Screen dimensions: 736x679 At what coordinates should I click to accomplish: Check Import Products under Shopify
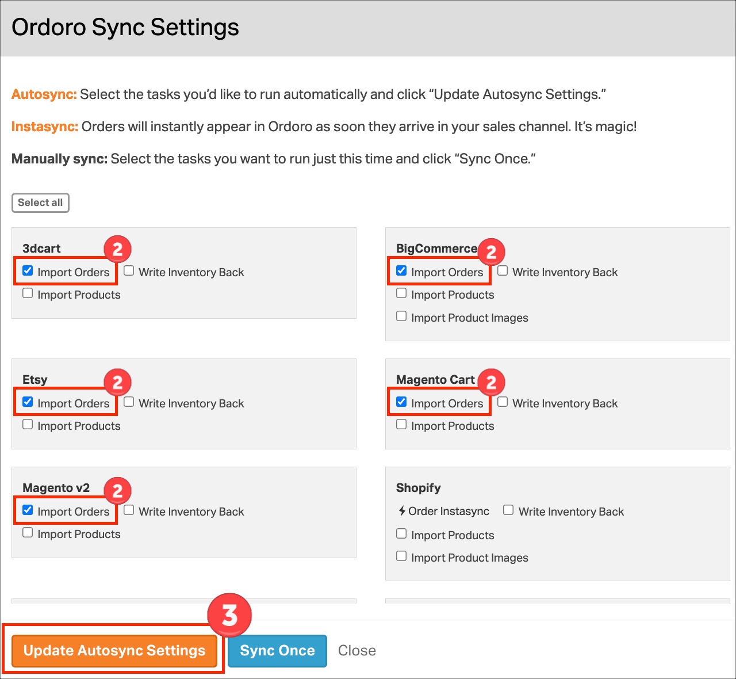pos(401,534)
